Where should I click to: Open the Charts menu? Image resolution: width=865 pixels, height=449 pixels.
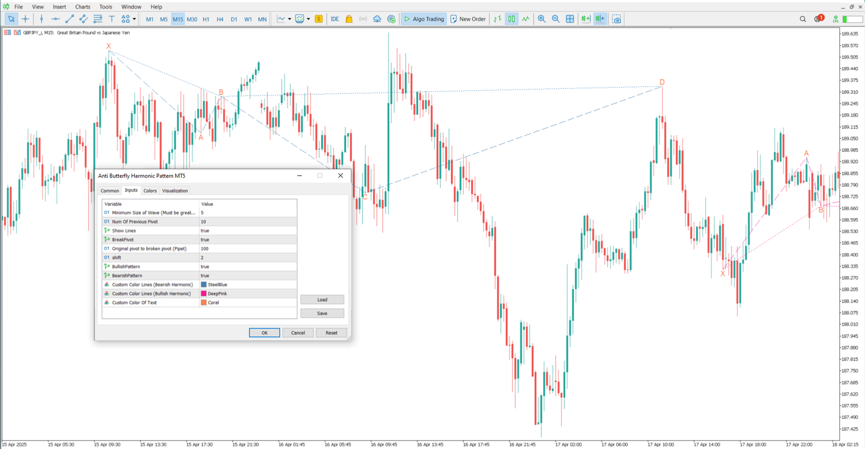[x=82, y=7]
